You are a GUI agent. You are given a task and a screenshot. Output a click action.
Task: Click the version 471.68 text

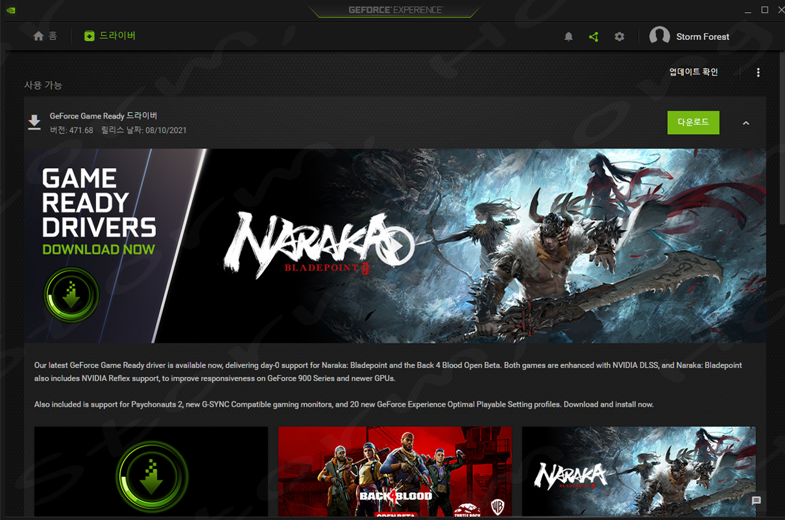[71, 130]
